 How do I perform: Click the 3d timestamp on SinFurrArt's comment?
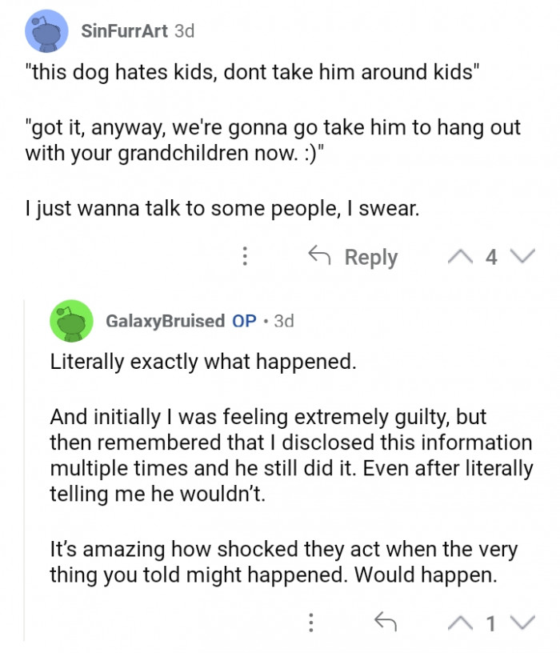[x=184, y=31]
